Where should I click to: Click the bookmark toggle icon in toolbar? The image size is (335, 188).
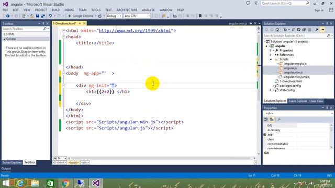pyautogui.click(x=200, y=16)
